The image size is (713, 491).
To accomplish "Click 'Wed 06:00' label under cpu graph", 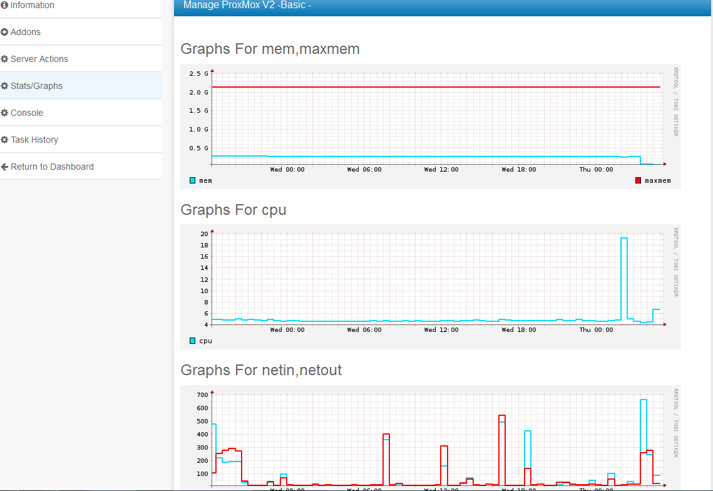I will tap(364, 329).
